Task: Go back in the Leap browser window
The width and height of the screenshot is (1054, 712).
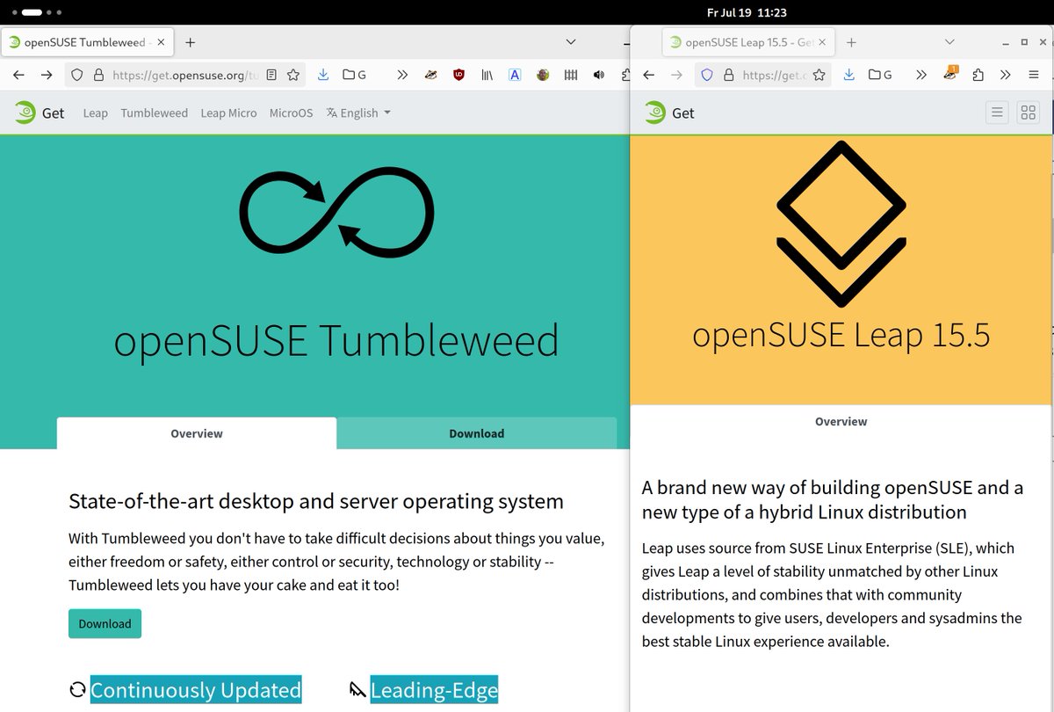Action: pos(648,75)
